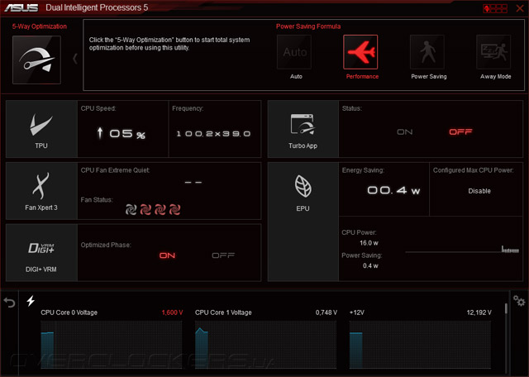Open the TPU panel
The width and height of the screenshot is (529, 377).
[41, 129]
